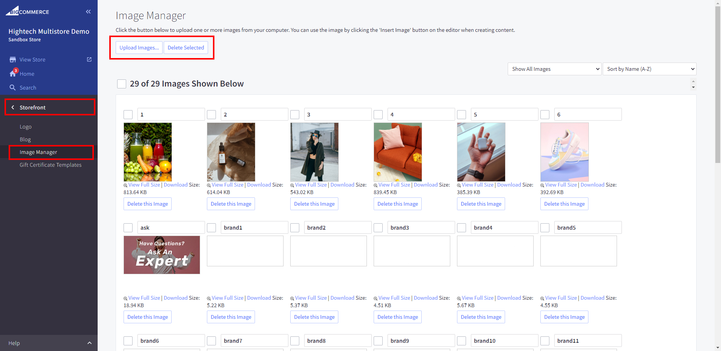Select the checkbox for brand2 image

click(295, 228)
